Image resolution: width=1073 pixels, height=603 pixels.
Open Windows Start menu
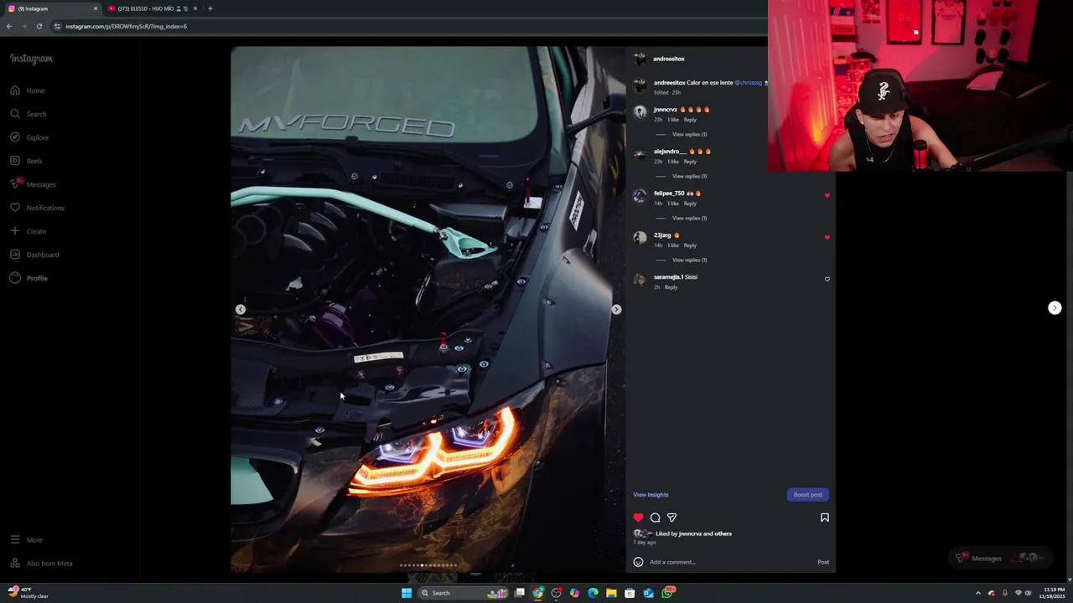click(407, 593)
